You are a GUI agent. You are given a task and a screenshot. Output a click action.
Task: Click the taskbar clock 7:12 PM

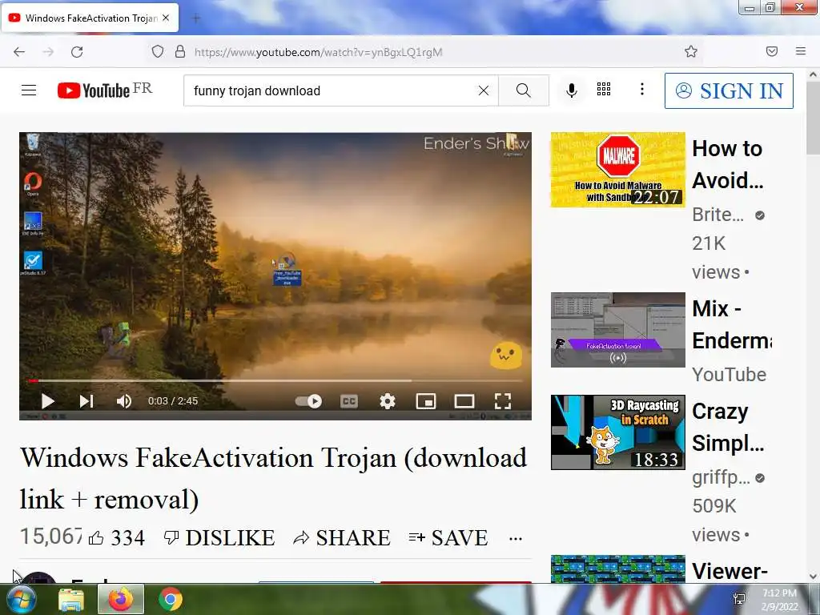pos(779,599)
